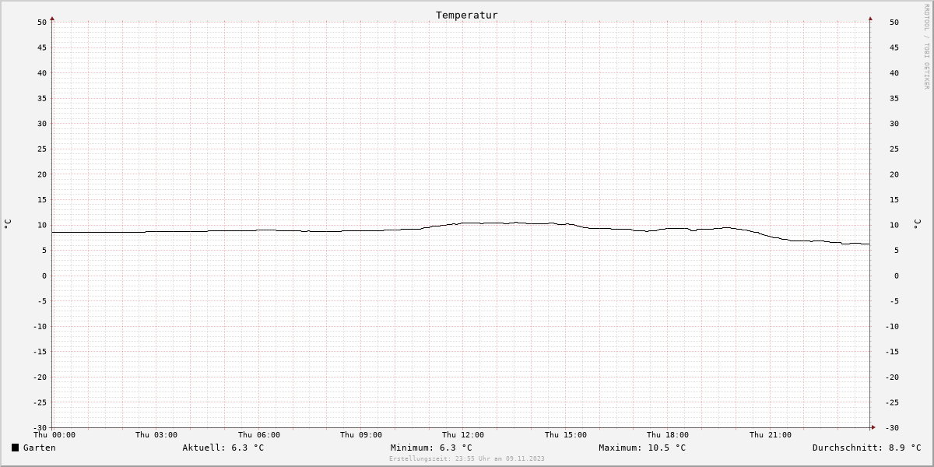Image resolution: width=934 pixels, height=467 pixels.
Task: Click the "Durchschnitt: 8.9 °C" value
Action: [x=866, y=448]
